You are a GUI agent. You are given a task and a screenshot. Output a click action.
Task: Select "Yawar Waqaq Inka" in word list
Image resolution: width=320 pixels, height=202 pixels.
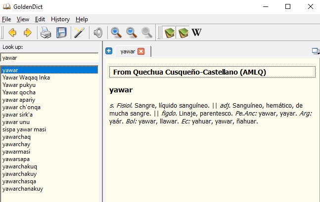[26, 78]
